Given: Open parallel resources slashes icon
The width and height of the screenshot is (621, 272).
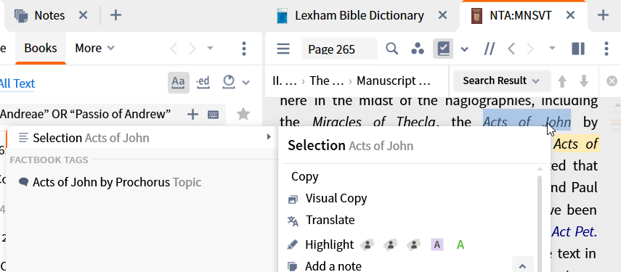Looking at the screenshot, I should [489, 49].
